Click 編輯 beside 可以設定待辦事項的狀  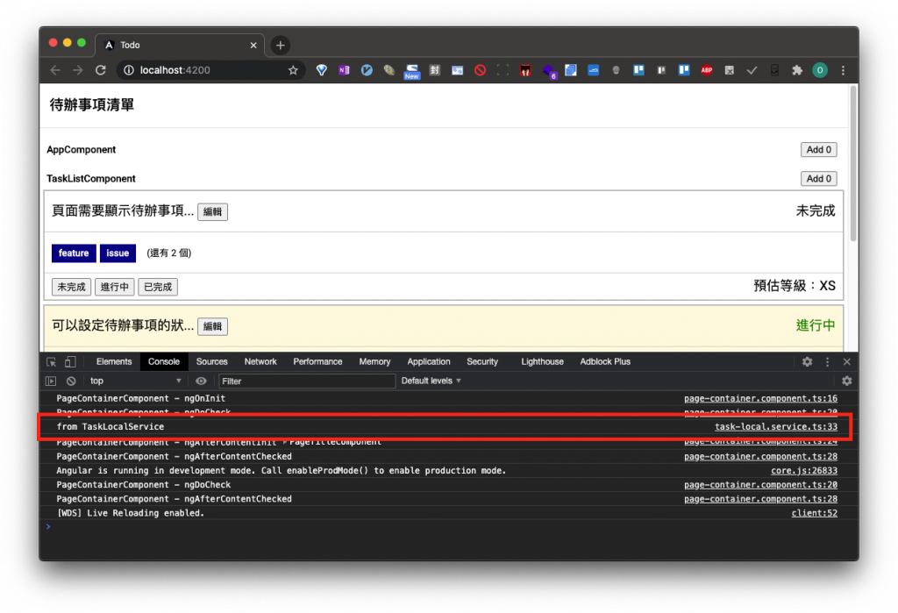point(212,326)
